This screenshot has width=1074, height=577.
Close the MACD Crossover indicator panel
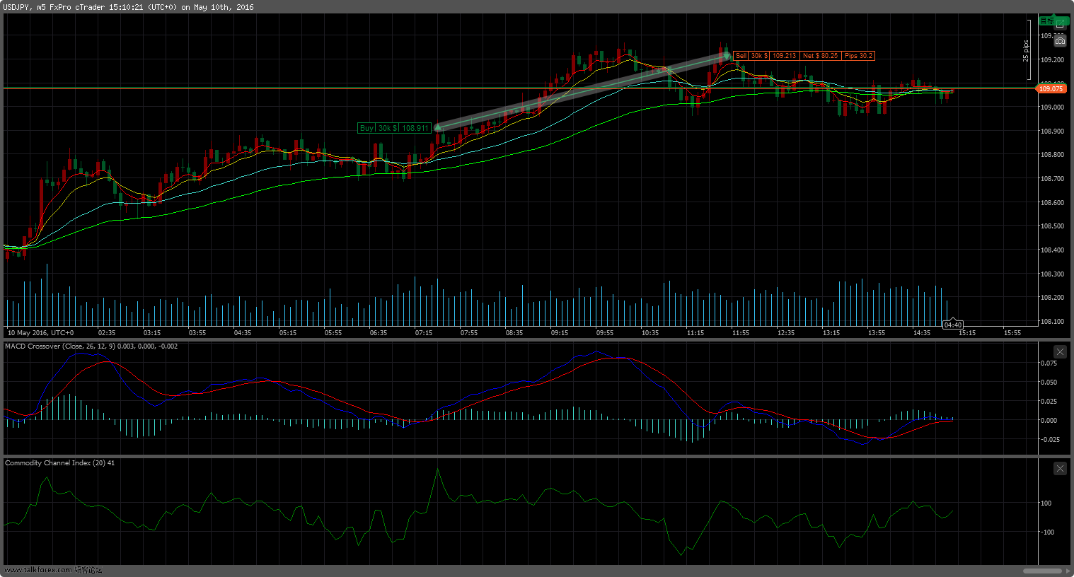[1060, 351]
